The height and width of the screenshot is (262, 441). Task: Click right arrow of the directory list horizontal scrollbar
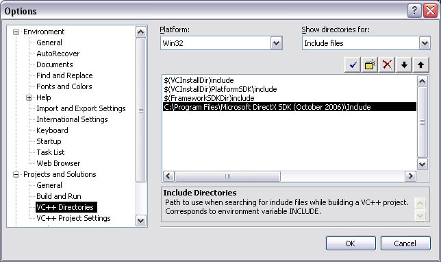click(410, 176)
